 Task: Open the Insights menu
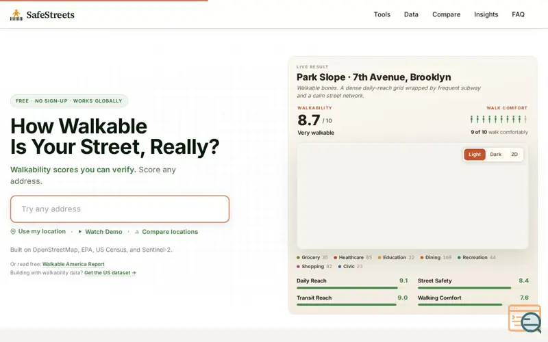click(x=486, y=14)
